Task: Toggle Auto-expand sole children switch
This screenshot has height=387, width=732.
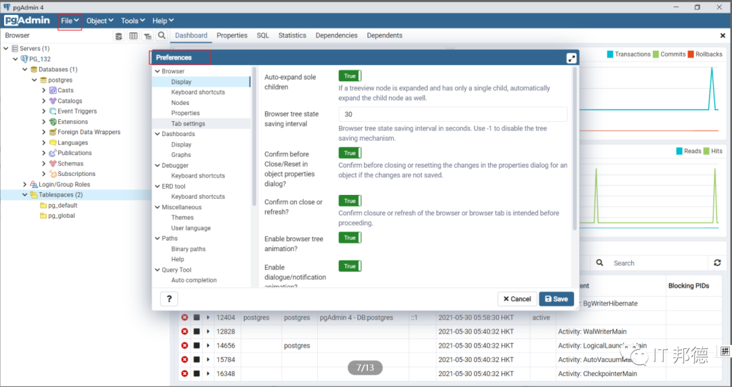Action: click(x=350, y=76)
